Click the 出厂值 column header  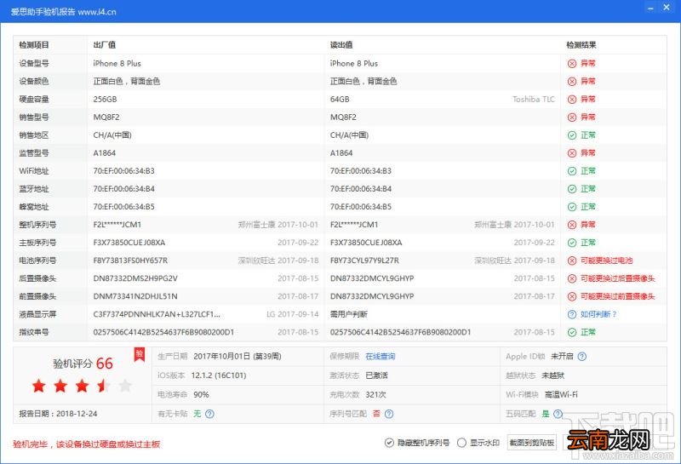pos(104,45)
